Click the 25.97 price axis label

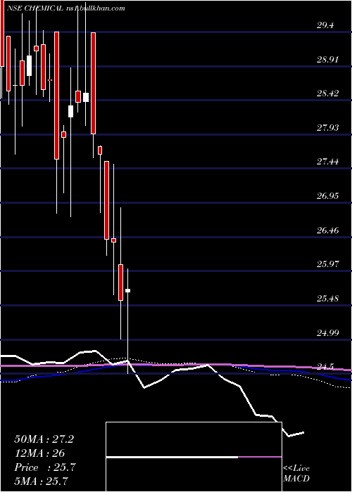(327, 264)
